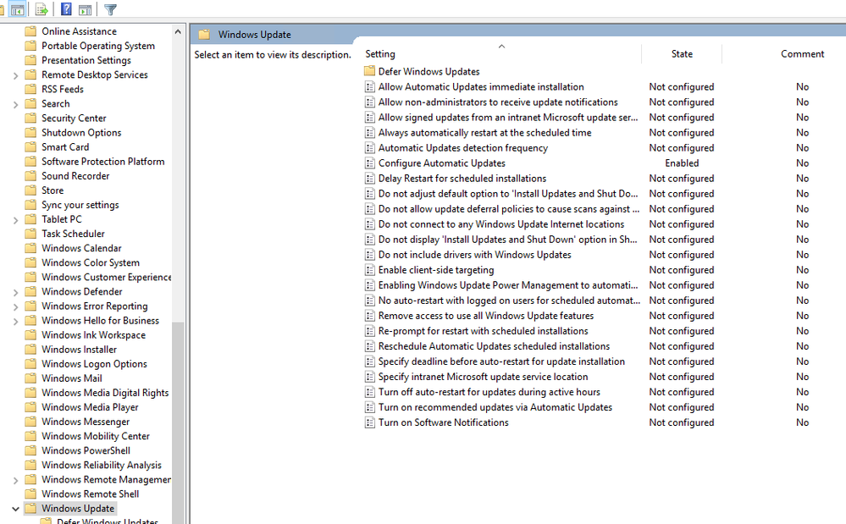Expand Windows Hello for Business node
The height and width of the screenshot is (524, 846).
(15, 322)
